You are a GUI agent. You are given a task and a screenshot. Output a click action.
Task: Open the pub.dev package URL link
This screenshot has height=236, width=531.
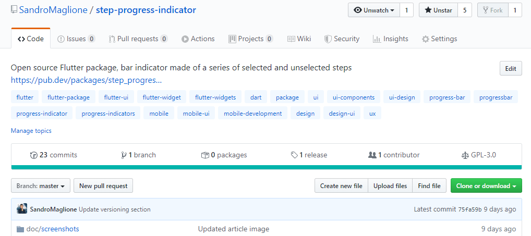87,80
